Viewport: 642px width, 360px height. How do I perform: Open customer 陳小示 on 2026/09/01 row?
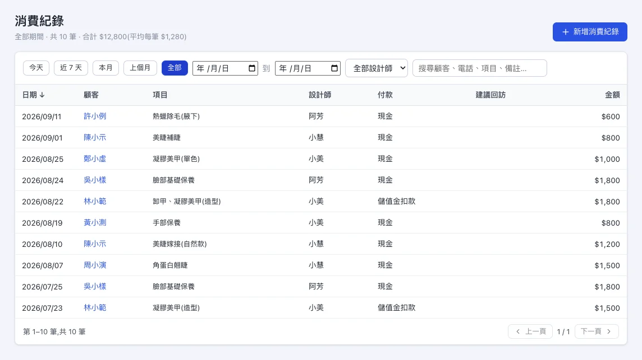pyautogui.click(x=95, y=137)
